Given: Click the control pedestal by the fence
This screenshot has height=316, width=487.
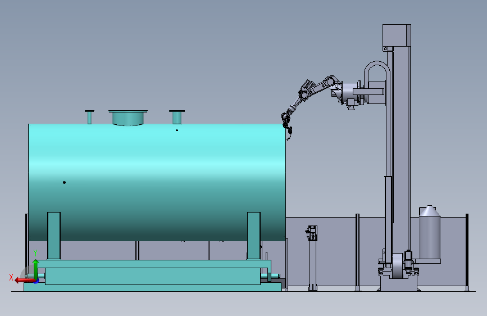Looking at the screenshot, I should tap(312, 258).
